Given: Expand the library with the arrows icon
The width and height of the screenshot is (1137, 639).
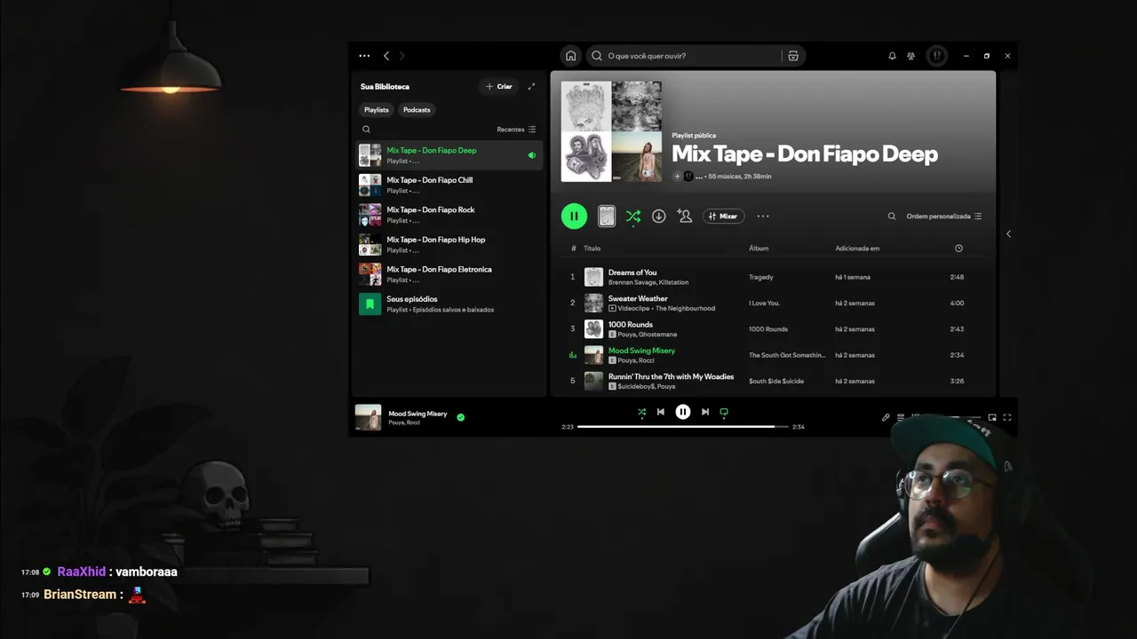Looking at the screenshot, I should click(531, 86).
